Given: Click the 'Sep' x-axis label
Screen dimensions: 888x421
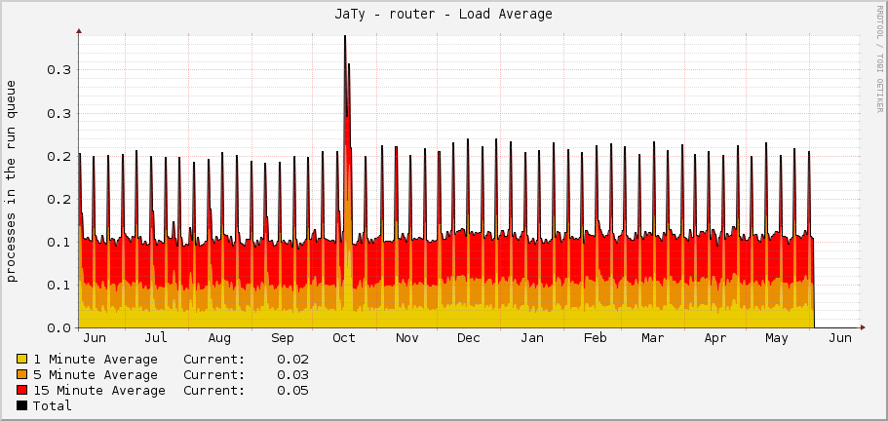Looking at the screenshot, I should (x=283, y=338).
